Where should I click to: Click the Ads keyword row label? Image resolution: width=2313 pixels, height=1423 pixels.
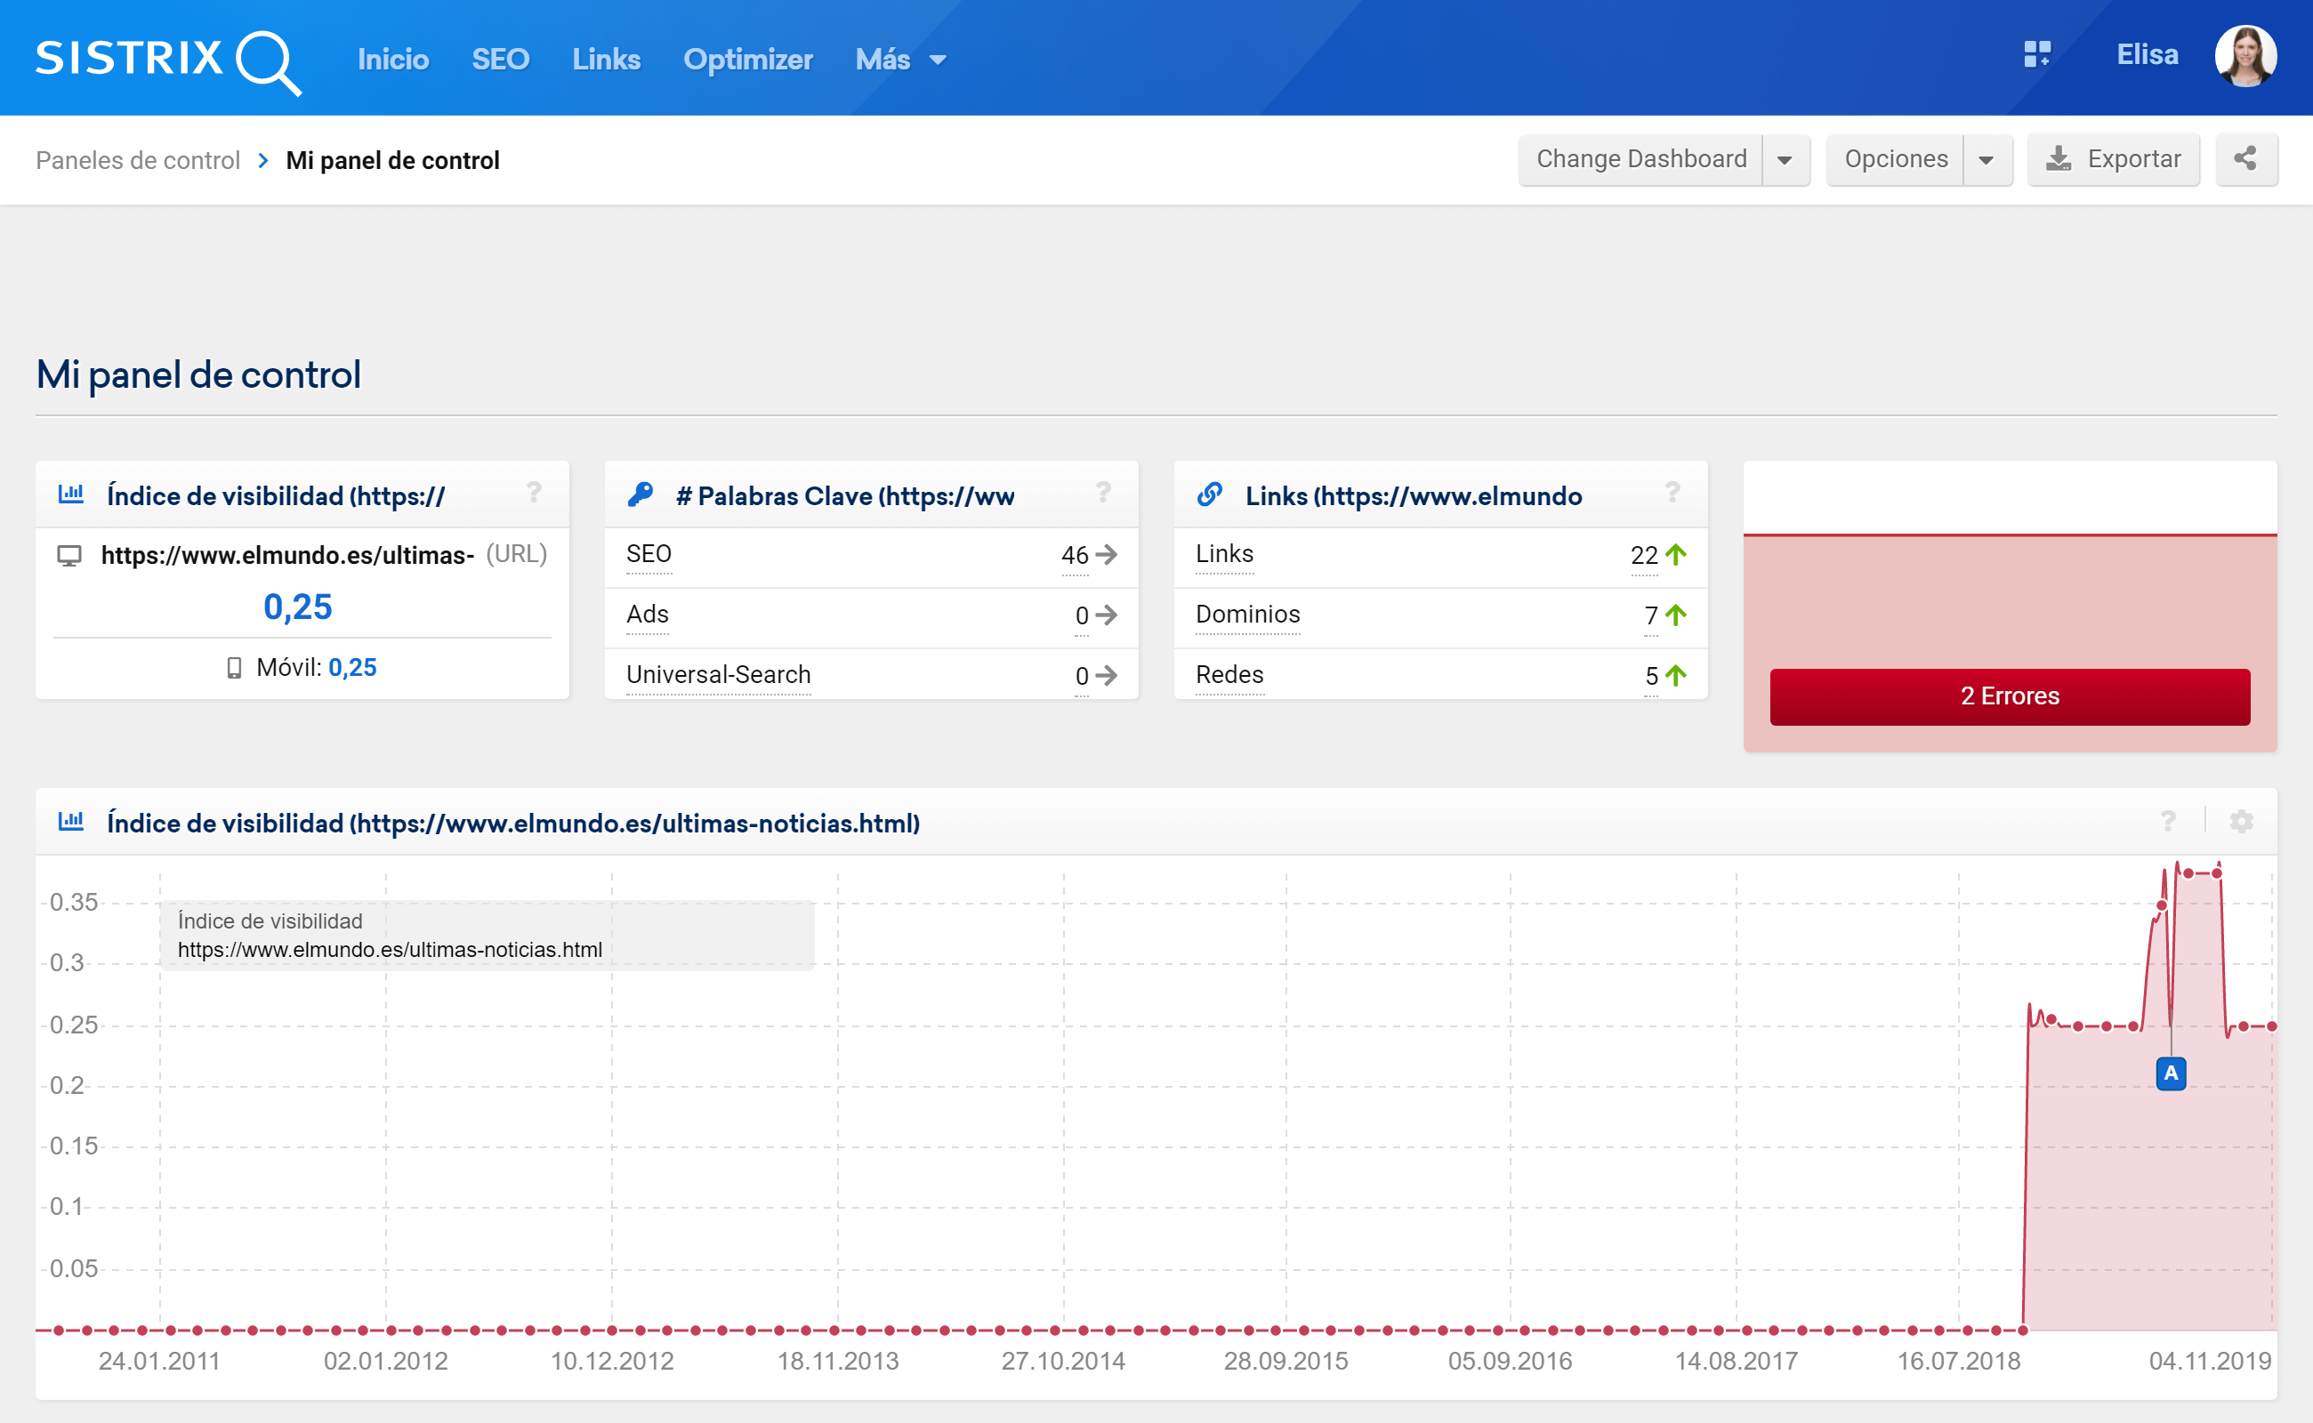tap(648, 615)
